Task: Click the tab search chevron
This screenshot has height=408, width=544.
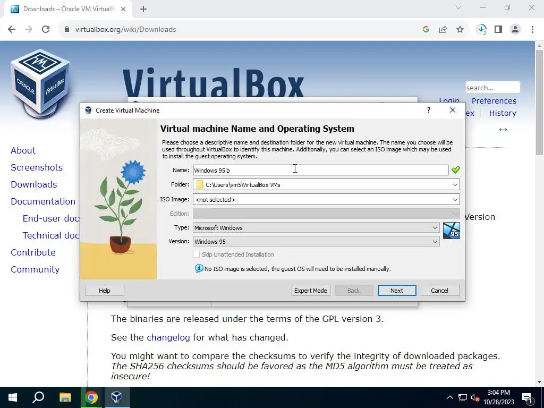Action: coord(458,7)
